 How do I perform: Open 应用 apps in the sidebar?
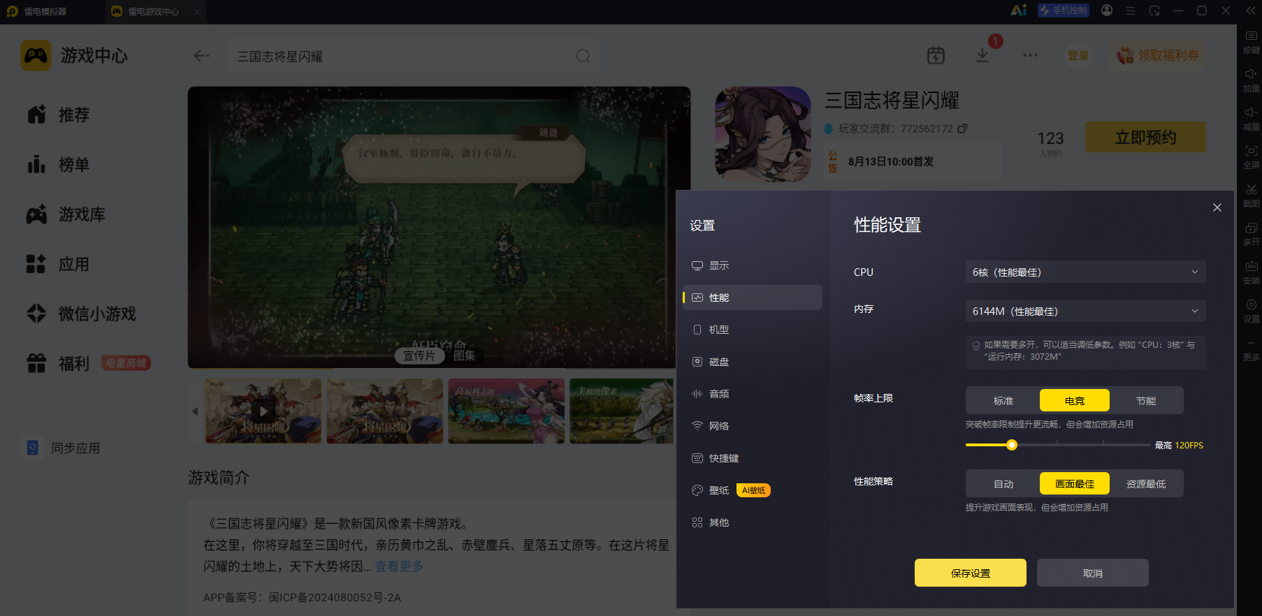(59, 264)
